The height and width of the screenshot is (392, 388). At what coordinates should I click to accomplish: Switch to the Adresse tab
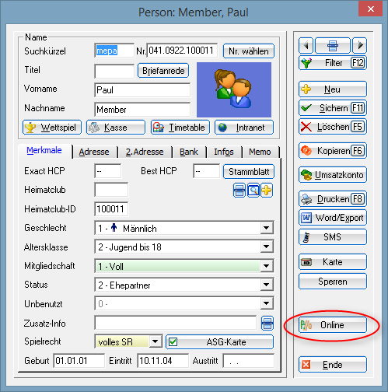(94, 152)
